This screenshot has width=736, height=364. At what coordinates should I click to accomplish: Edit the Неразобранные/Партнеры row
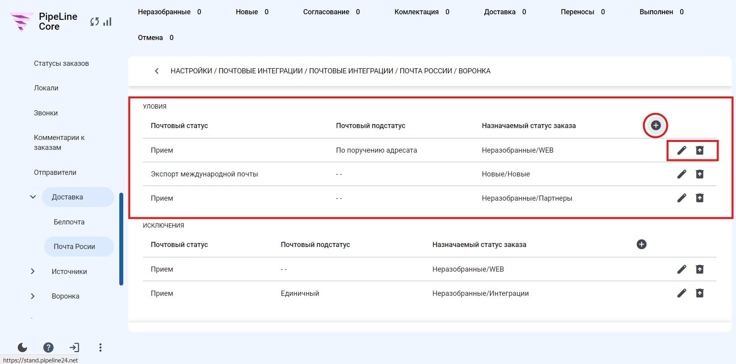pos(681,198)
